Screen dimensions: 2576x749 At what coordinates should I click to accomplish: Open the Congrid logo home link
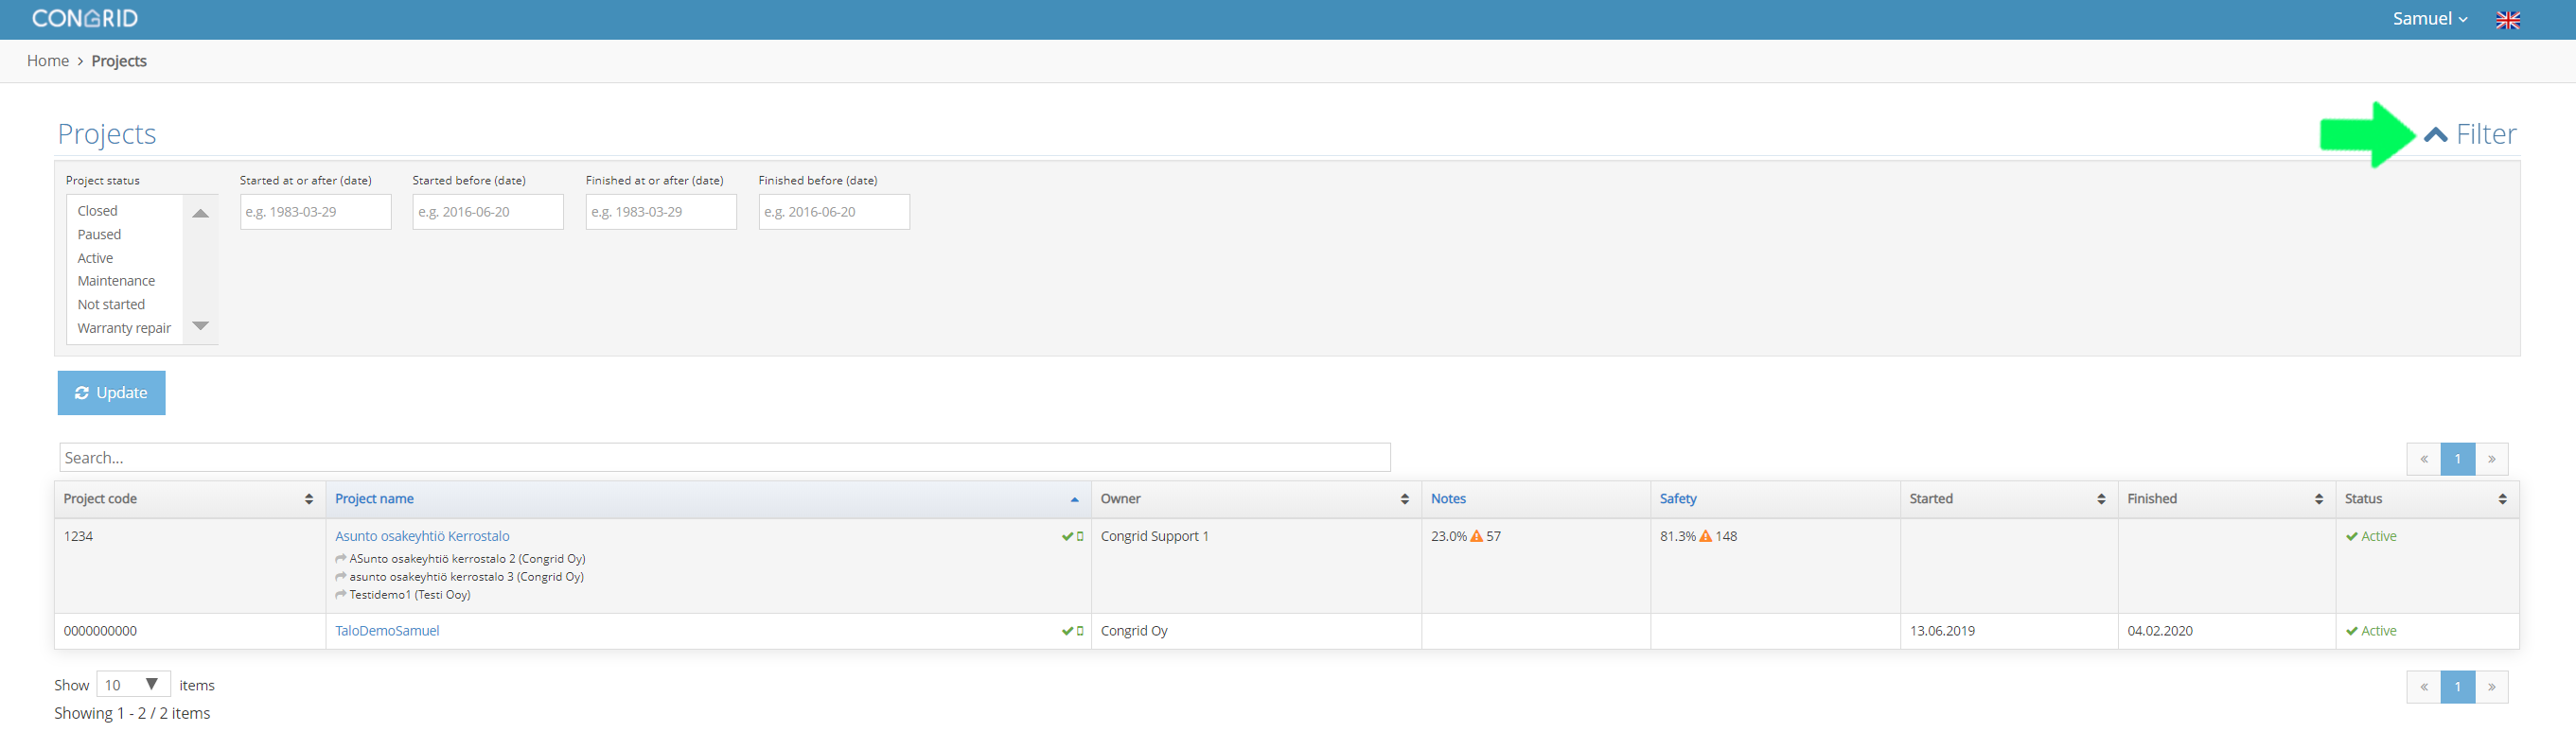tap(85, 18)
